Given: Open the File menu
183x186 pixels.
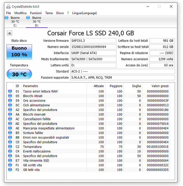Looking at the screenshot, I should (8, 13).
